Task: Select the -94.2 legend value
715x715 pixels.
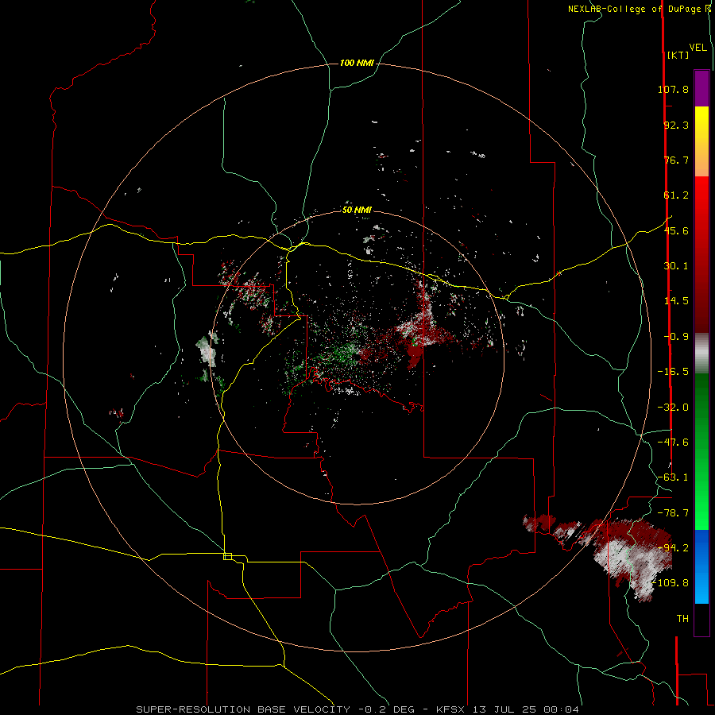Action: (673, 548)
